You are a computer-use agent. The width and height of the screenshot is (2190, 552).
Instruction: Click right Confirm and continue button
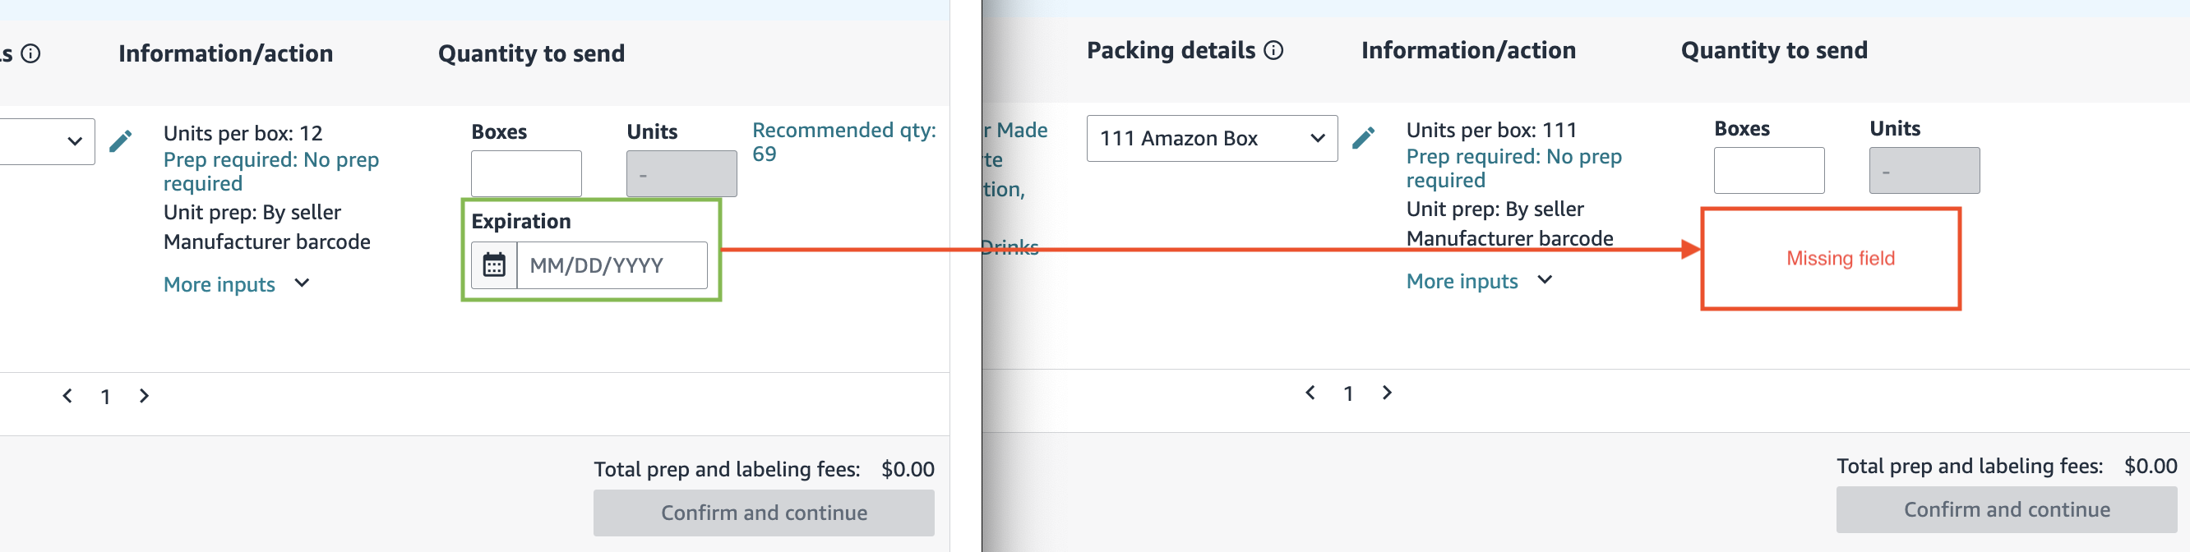(2007, 509)
